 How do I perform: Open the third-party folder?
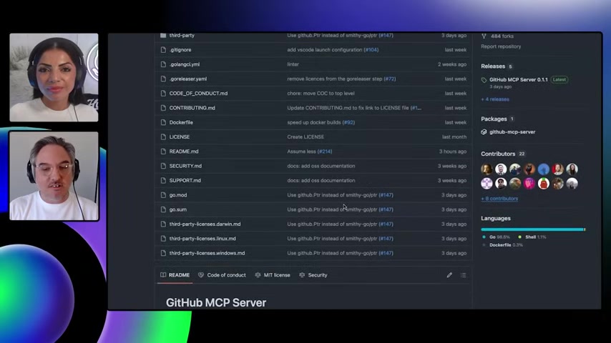(182, 36)
